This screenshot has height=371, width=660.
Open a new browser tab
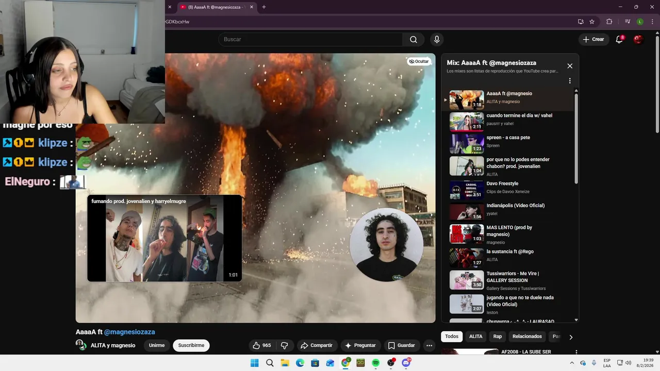(x=264, y=7)
